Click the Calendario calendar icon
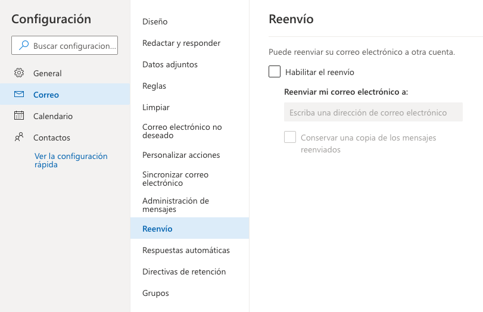Image resolution: width=483 pixels, height=312 pixels. (19, 116)
